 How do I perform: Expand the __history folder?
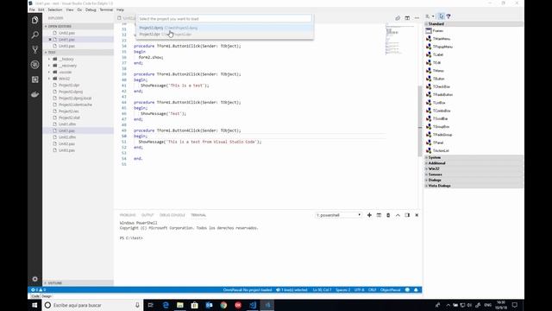click(x=78, y=59)
